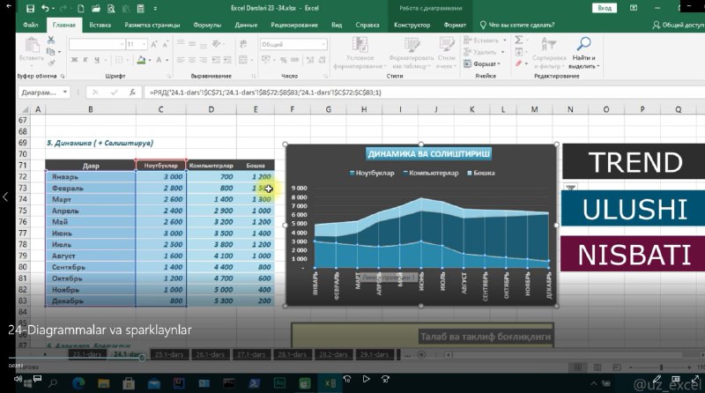
Task: Click skip back 10 seconds button
Action: [346, 379]
